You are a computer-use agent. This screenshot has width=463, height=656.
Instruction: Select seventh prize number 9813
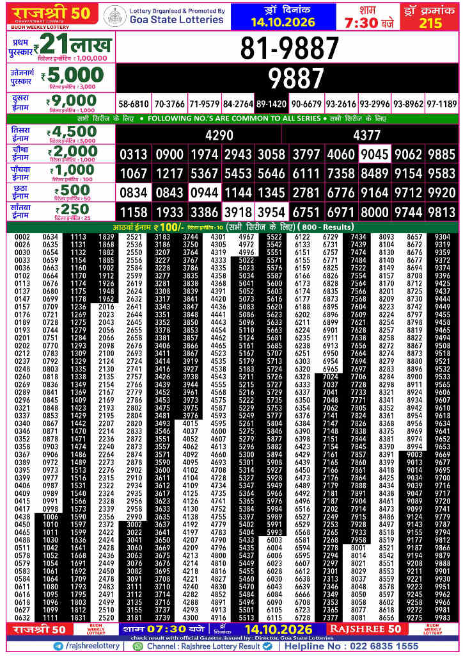point(442,212)
